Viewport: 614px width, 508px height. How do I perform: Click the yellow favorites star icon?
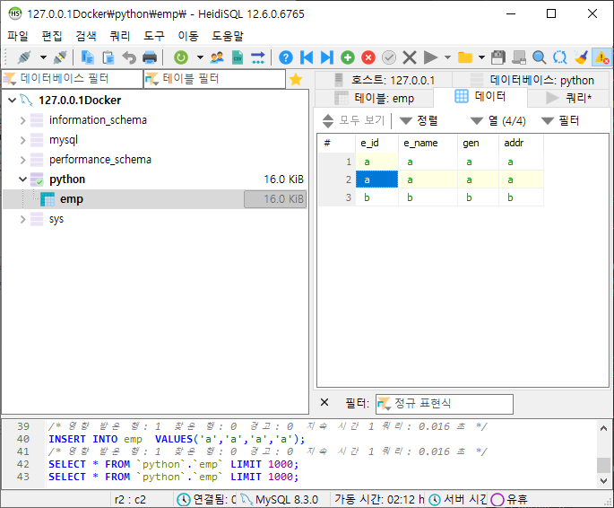tap(296, 79)
